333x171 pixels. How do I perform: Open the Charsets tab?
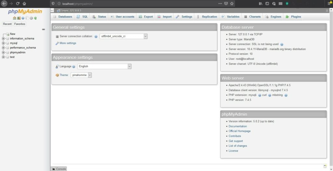[252, 17]
